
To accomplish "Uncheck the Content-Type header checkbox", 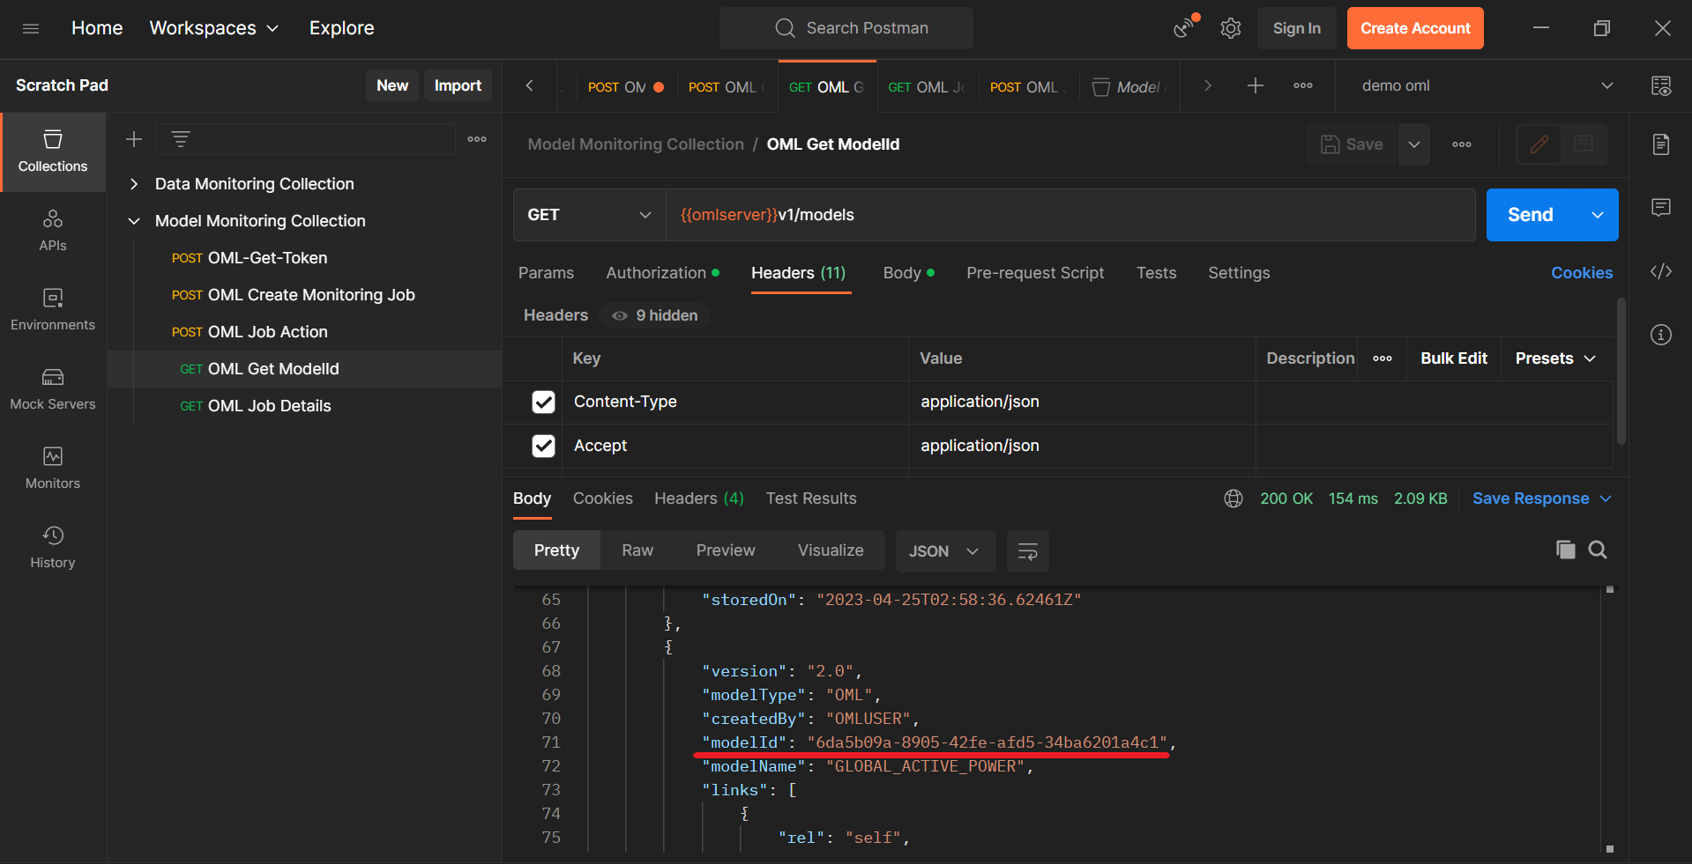I will click(x=543, y=402).
